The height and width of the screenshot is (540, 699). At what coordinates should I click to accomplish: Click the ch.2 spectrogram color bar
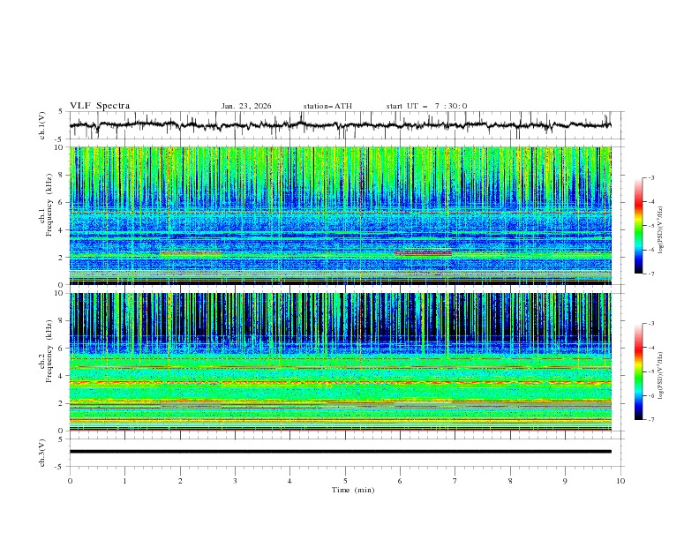[x=639, y=371]
